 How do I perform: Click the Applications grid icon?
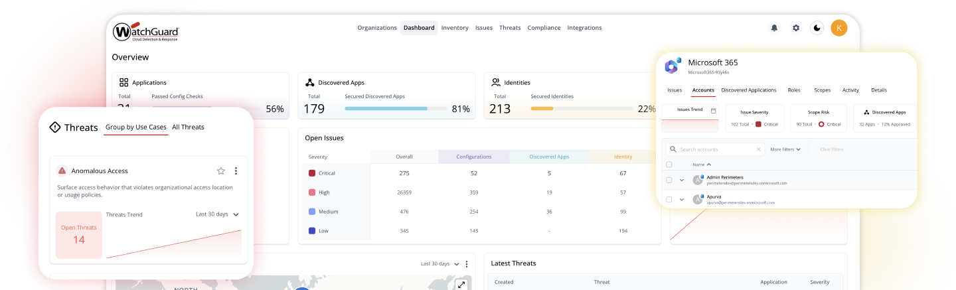pos(123,82)
